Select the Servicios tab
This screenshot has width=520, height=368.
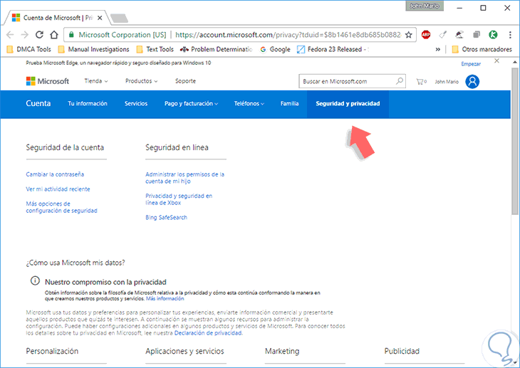point(136,103)
